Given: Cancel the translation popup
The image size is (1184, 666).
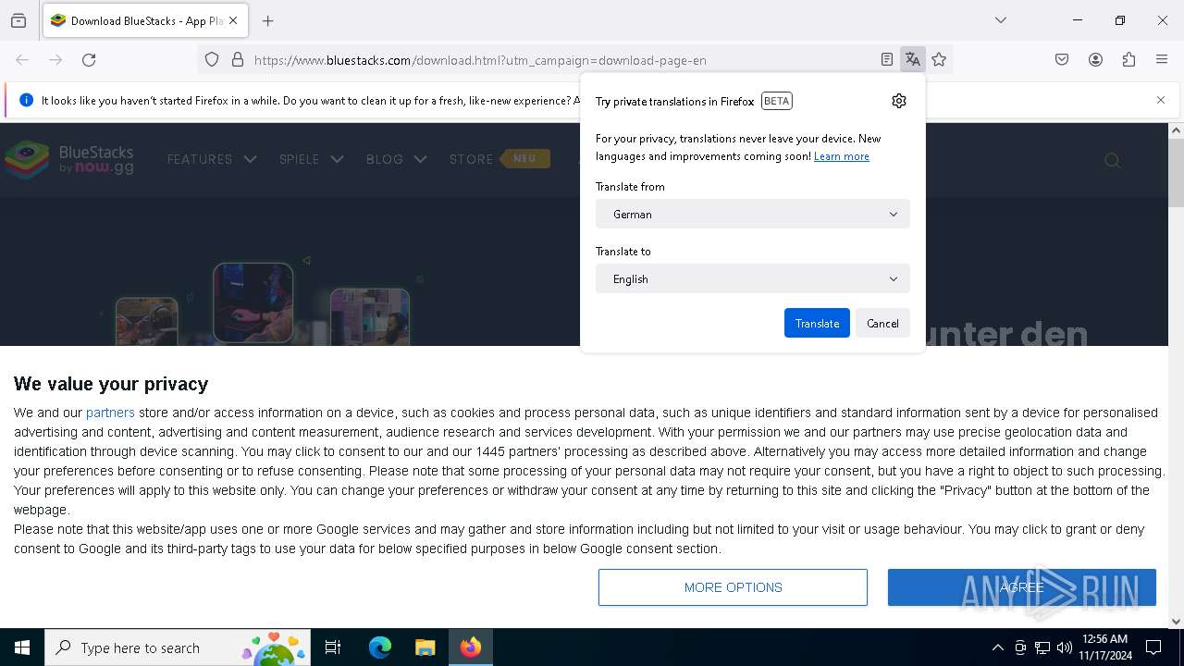Looking at the screenshot, I should (882, 323).
